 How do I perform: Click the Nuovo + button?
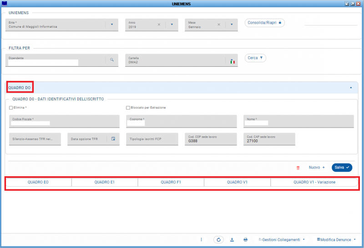pos(317,167)
